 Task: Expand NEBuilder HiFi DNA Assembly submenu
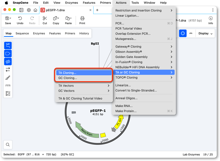click(x=144, y=67)
